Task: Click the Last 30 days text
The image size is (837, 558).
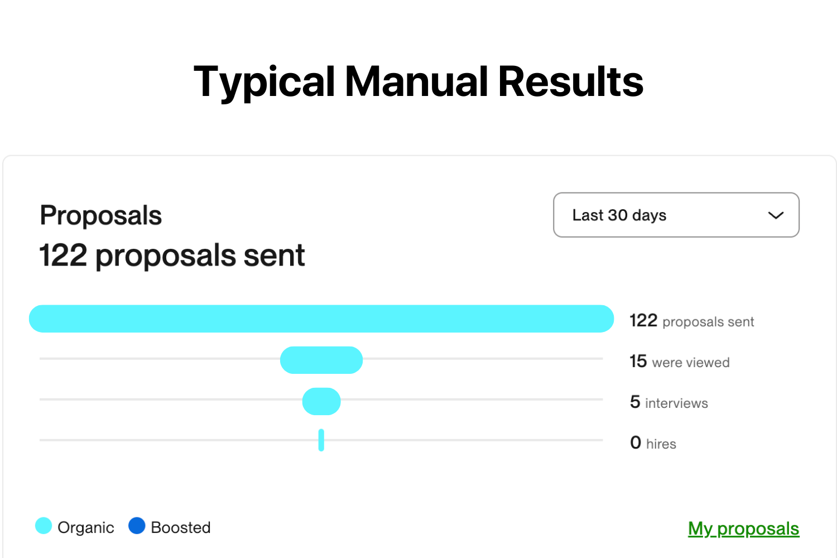Action: pyautogui.click(x=619, y=215)
